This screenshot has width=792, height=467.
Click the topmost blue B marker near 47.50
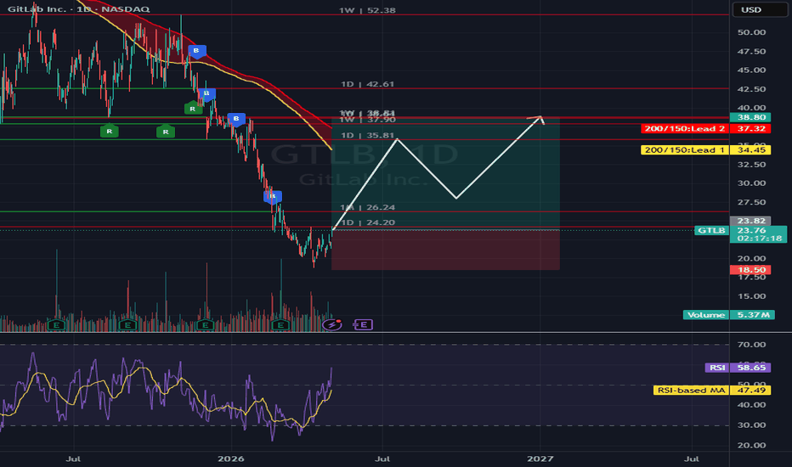tap(196, 51)
